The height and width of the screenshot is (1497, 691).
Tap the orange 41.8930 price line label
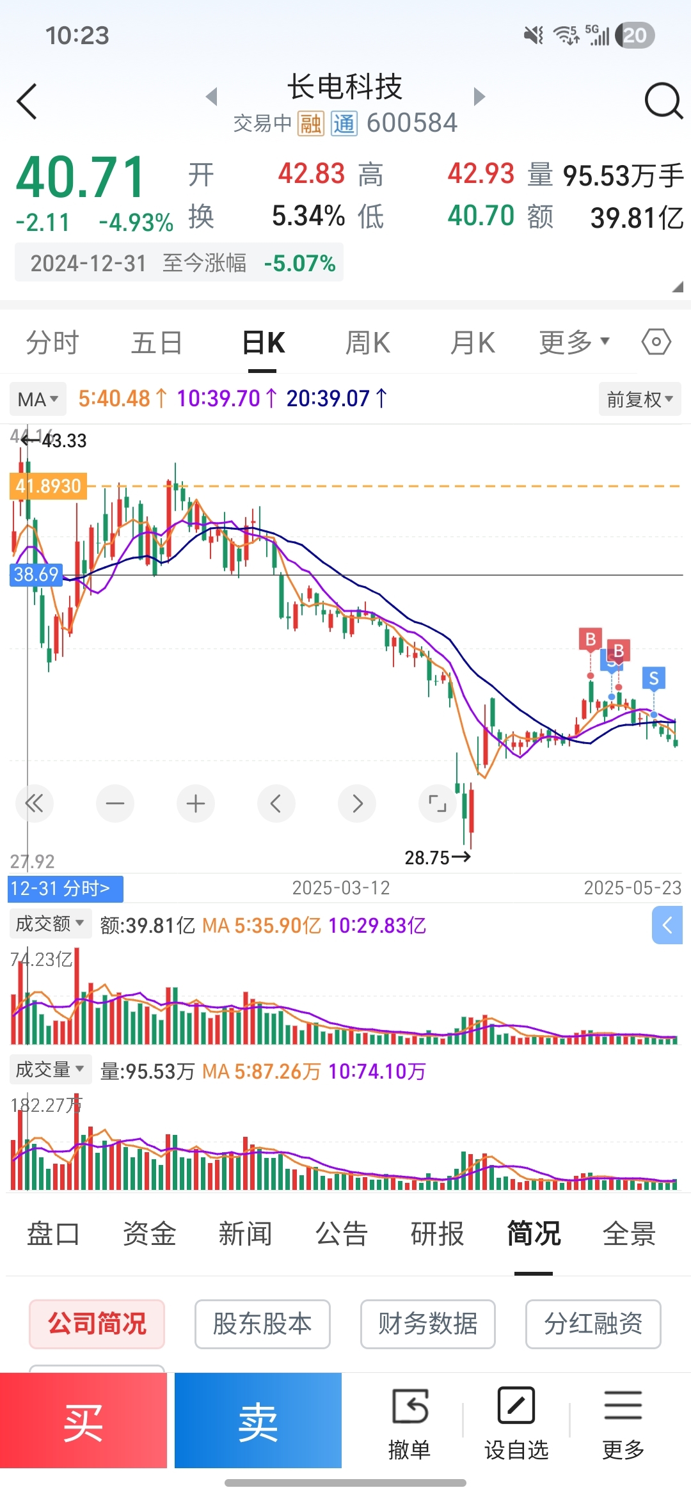click(x=48, y=486)
